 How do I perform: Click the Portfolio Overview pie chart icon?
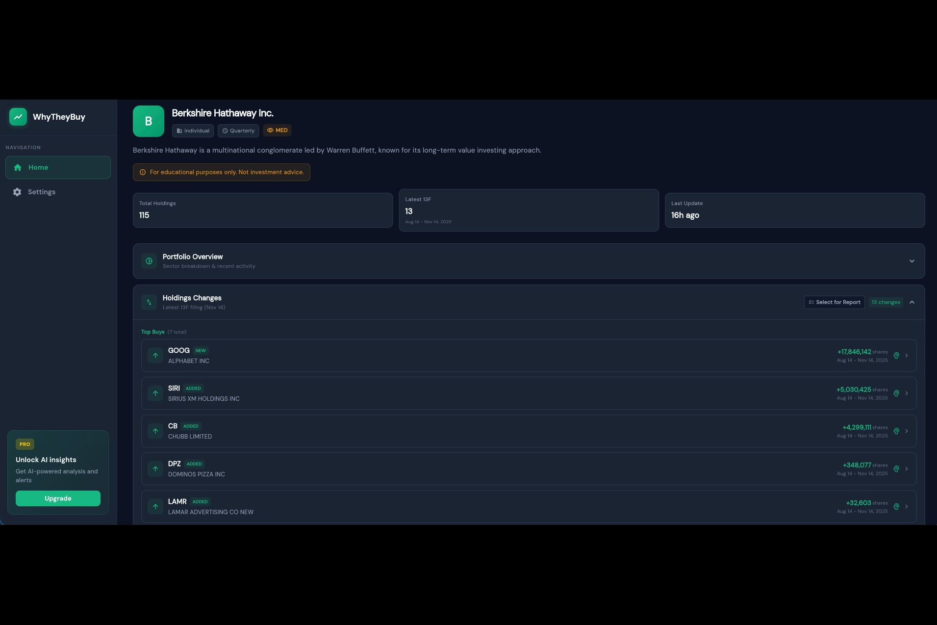(149, 261)
